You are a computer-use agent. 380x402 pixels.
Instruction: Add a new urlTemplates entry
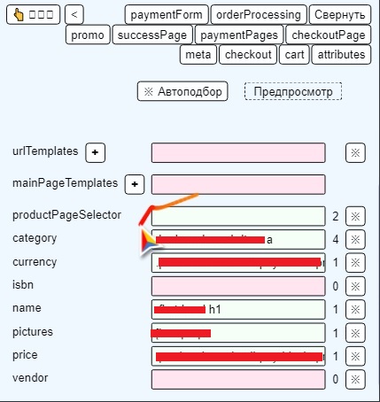[95, 152]
